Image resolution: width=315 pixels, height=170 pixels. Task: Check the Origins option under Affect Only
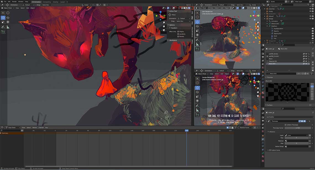click(x=178, y=32)
